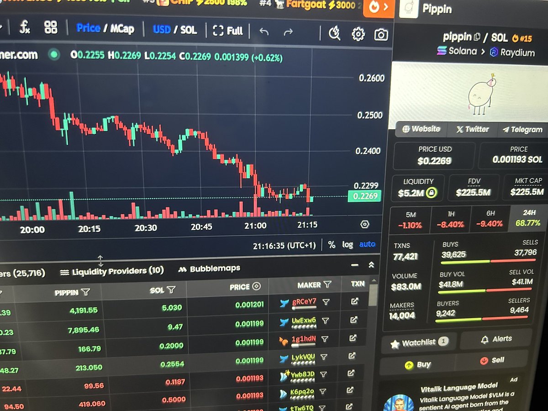The image size is (548, 411).
Task: Toggle percent scale on chart
Action: pyautogui.click(x=332, y=245)
